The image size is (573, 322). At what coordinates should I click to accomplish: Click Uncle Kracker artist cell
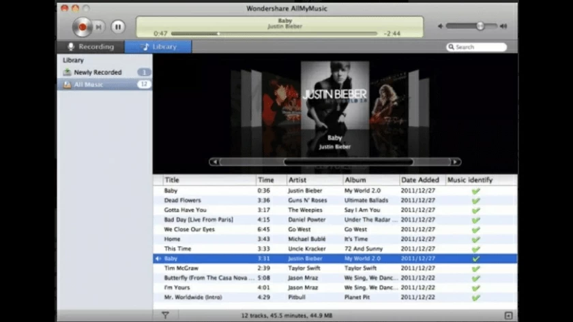click(306, 248)
